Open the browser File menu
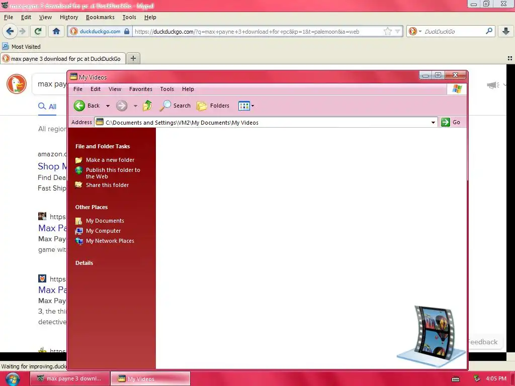 (9, 17)
